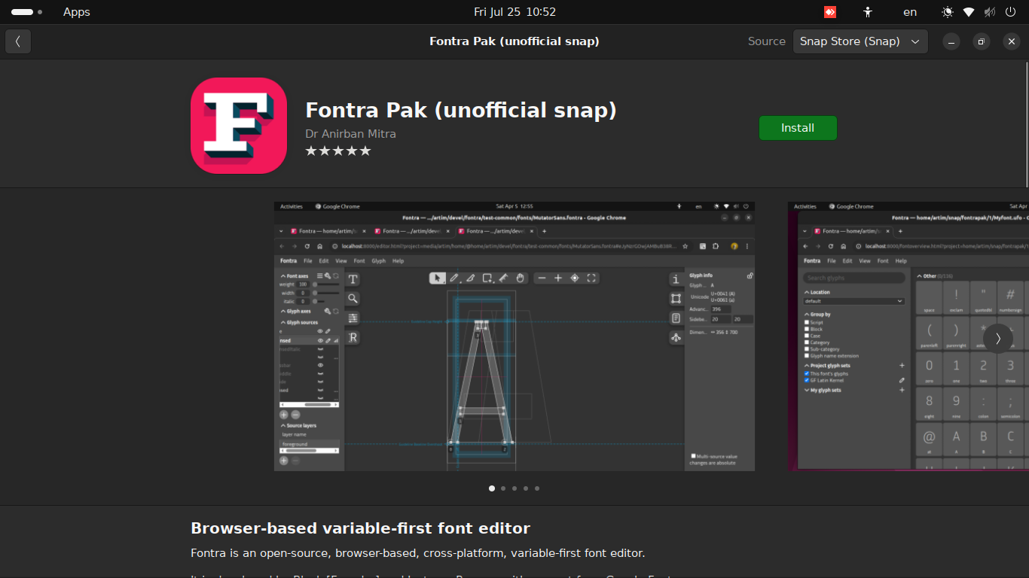Viewport: 1029px width, 578px height.
Task: Open the first screenshot showing glyph A editor
Action: click(514, 336)
